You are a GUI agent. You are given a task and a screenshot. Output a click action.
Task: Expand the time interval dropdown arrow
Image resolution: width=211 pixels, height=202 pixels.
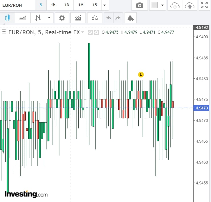(105, 5)
